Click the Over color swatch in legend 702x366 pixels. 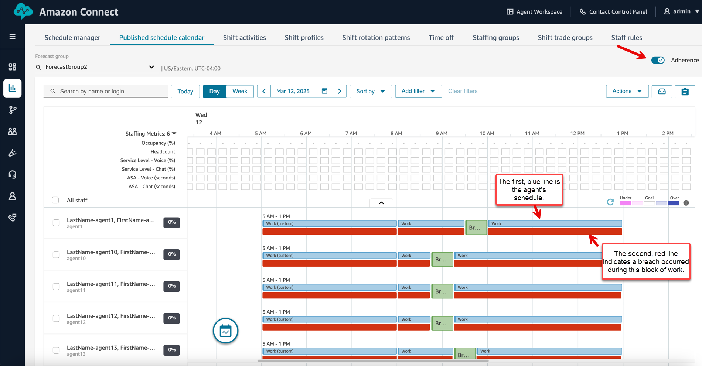pyautogui.click(x=674, y=203)
